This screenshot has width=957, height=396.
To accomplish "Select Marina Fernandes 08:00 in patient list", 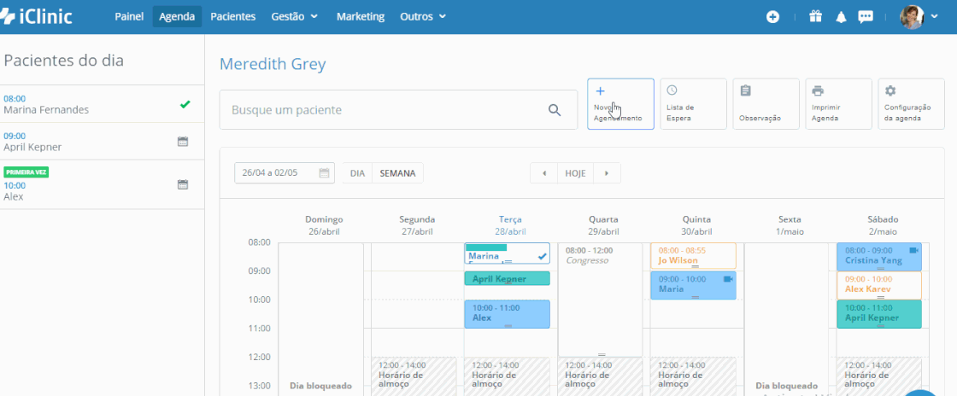I will click(102, 104).
